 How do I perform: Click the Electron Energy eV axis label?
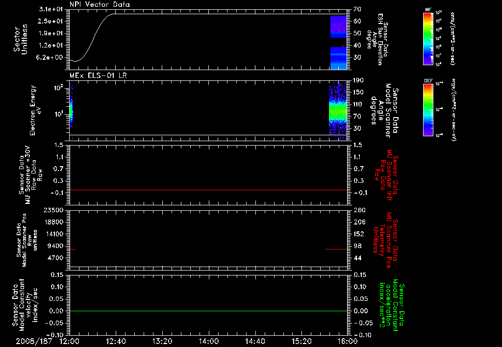(35, 110)
